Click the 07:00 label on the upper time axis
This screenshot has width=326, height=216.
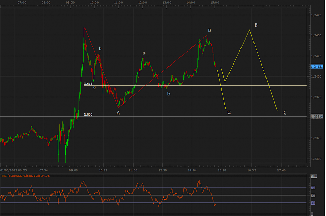point(22,3)
